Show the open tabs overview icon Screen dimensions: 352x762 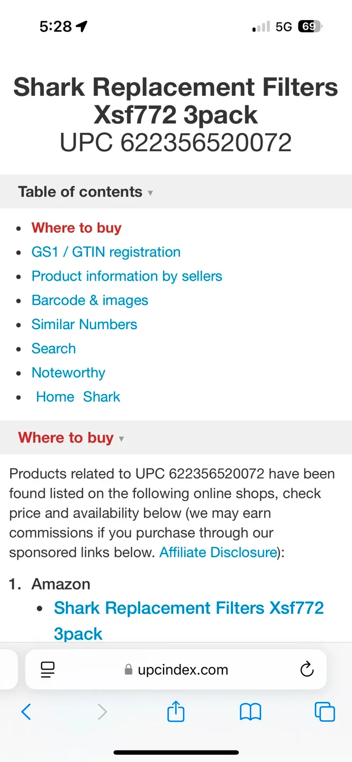324,712
